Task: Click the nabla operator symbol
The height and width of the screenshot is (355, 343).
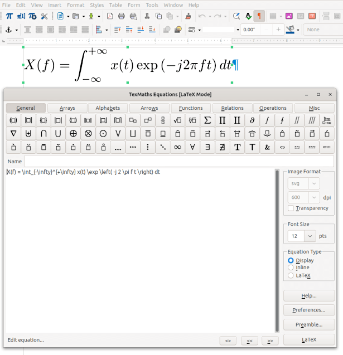Action: 13,134
